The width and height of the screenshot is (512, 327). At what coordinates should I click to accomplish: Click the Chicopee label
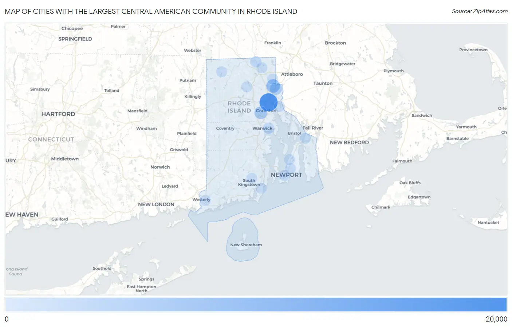point(72,29)
